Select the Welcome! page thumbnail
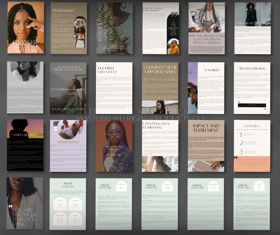 click(69, 28)
